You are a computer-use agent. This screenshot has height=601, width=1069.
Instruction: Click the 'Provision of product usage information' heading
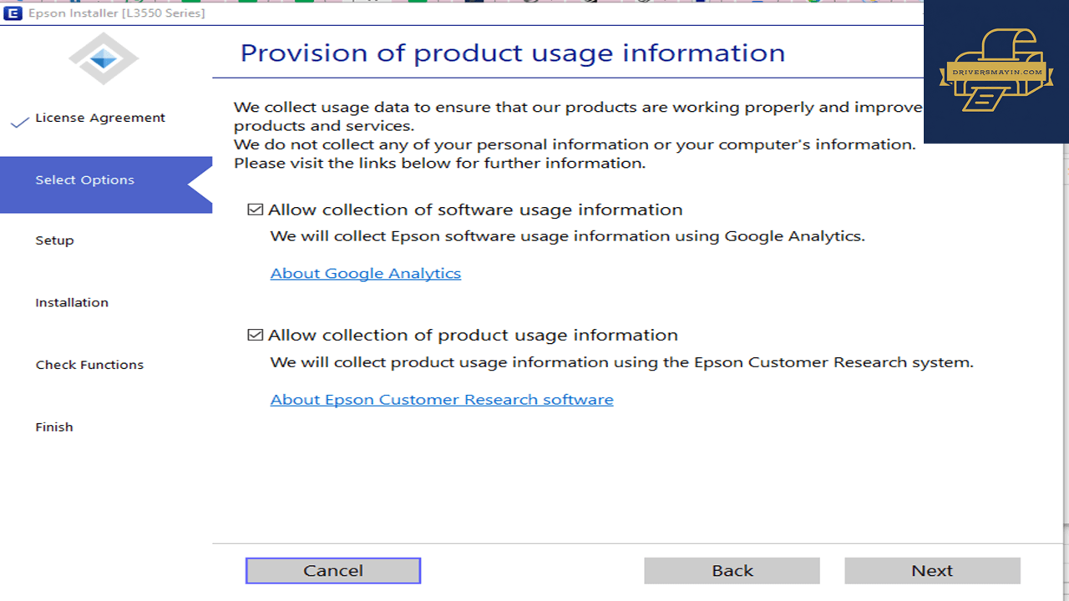point(513,53)
